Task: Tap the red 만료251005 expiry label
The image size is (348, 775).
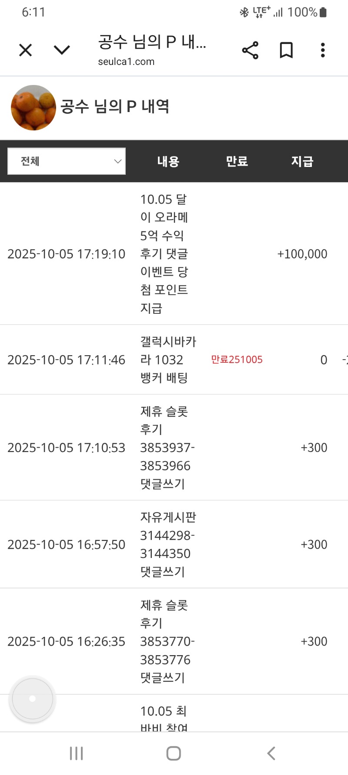Action: 237,360
